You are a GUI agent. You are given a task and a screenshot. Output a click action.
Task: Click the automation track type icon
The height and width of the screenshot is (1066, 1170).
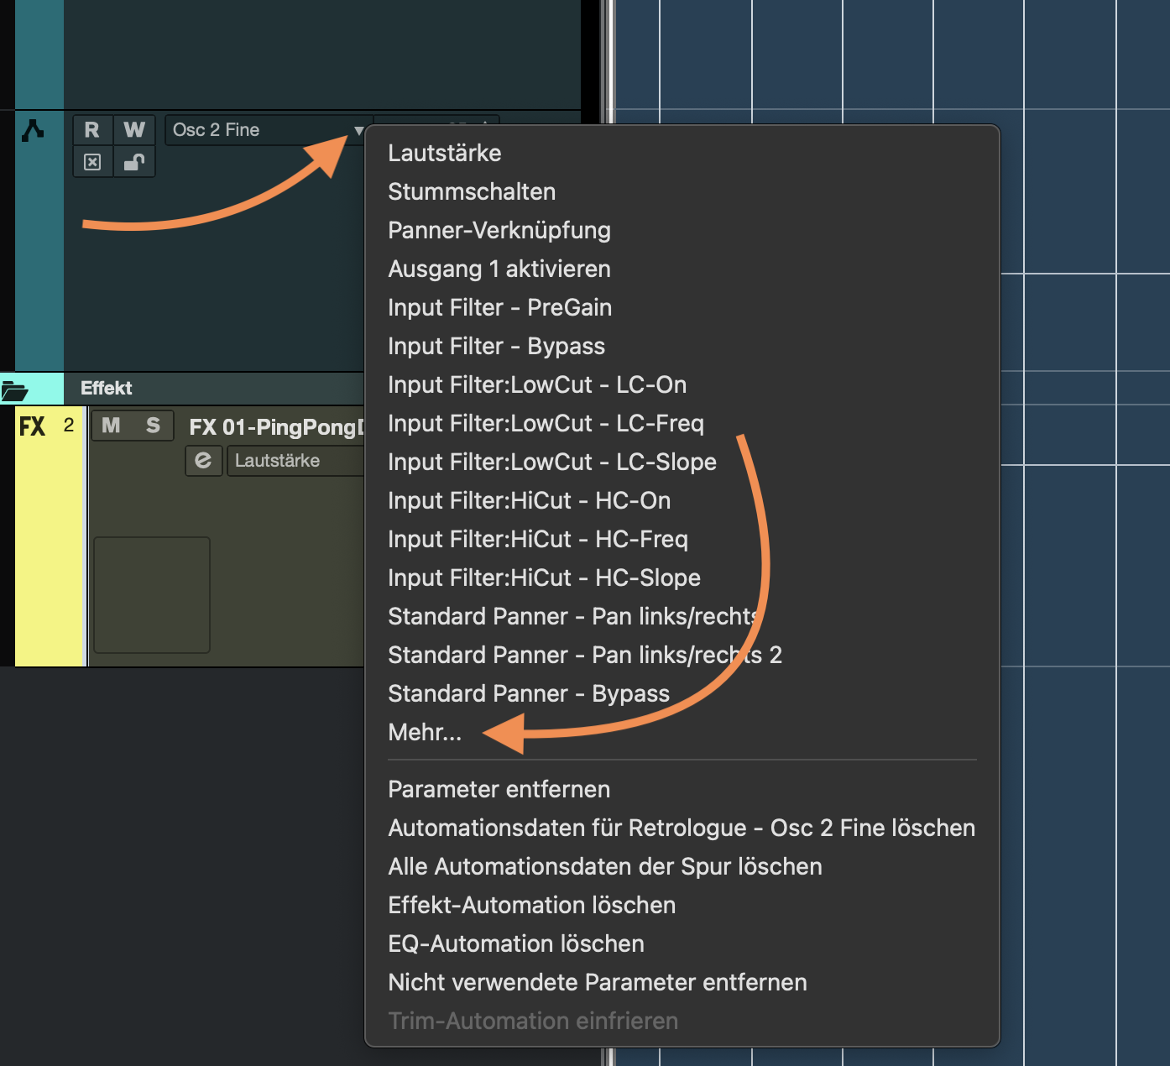tap(33, 131)
